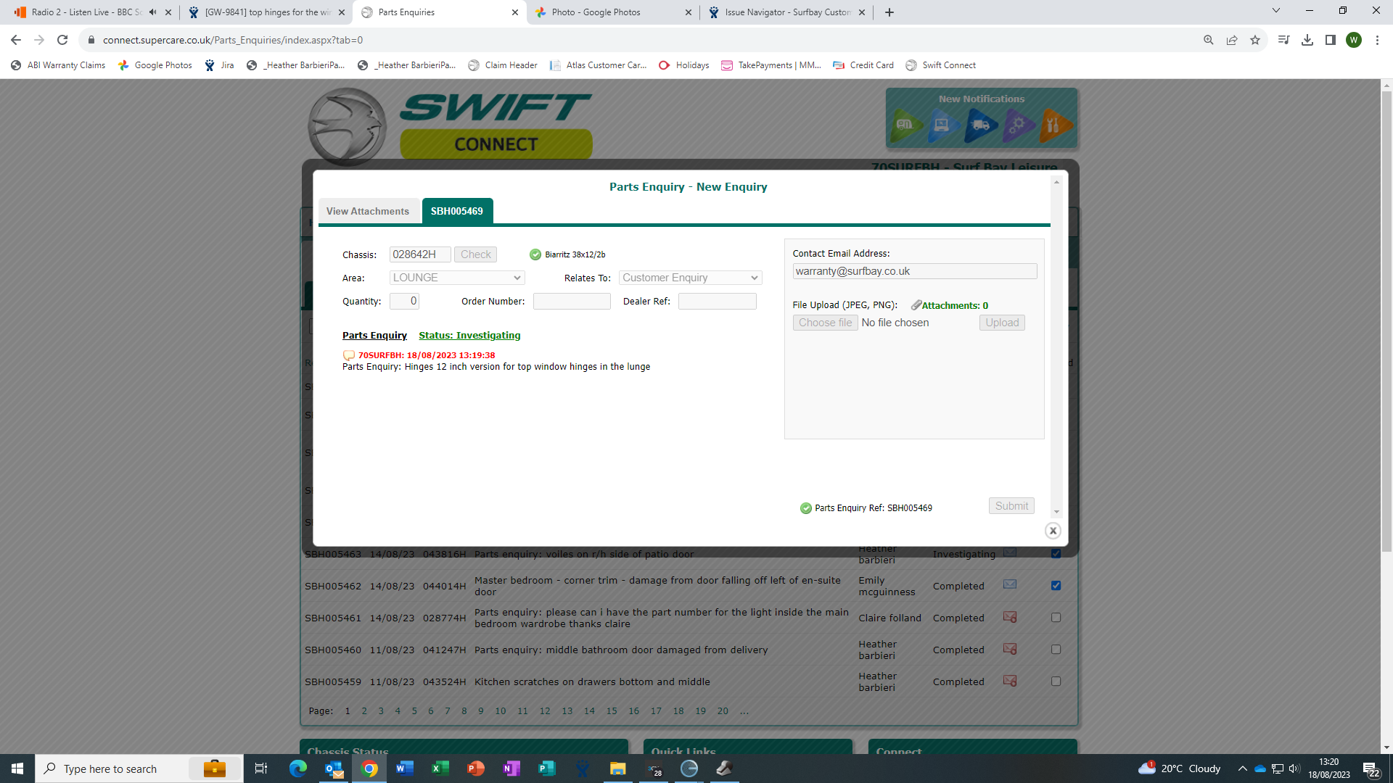This screenshot has width=1393, height=783.
Task: Go to page 5 of enquiries
Action: [414, 711]
